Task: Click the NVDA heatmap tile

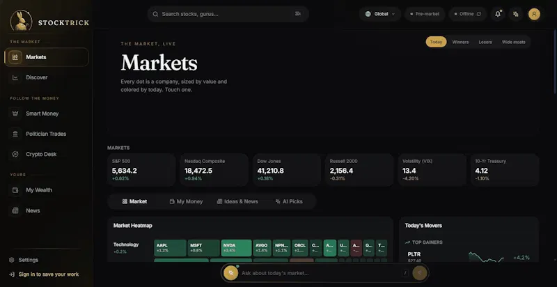Action: click(236, 248)
